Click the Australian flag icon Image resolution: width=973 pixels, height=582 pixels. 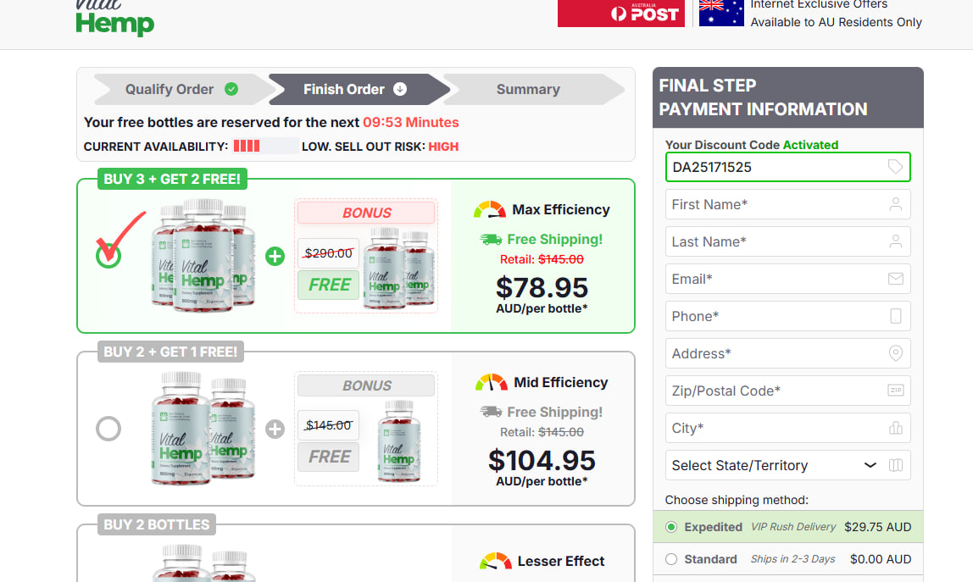(x=721, y=13)
